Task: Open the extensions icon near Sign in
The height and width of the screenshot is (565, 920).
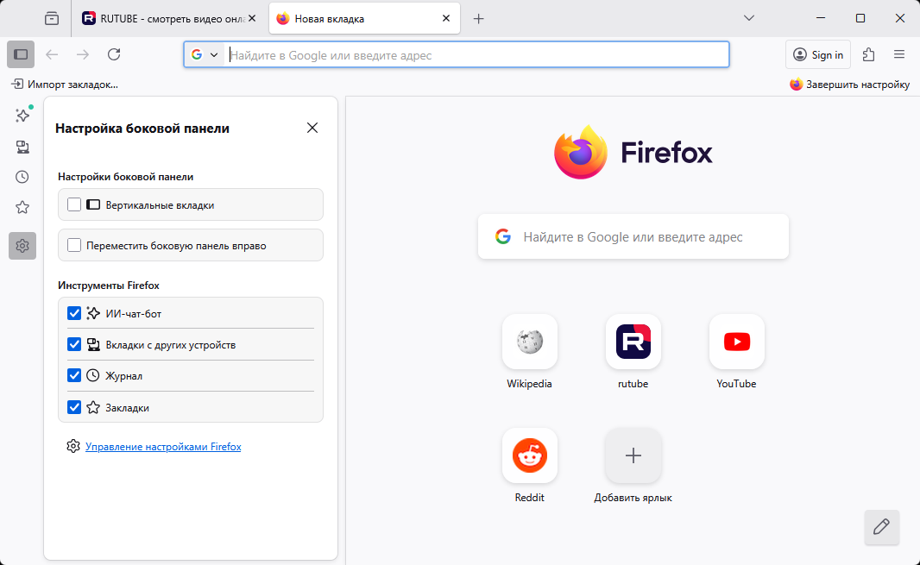Action: 868,53
